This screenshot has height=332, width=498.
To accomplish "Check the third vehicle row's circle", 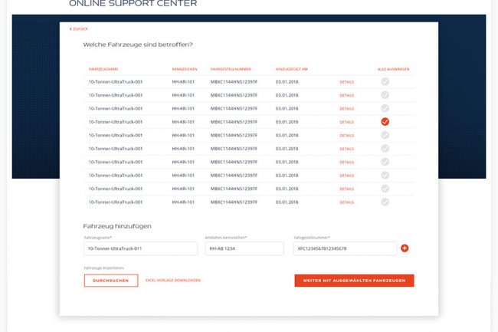I will [385, 108].
